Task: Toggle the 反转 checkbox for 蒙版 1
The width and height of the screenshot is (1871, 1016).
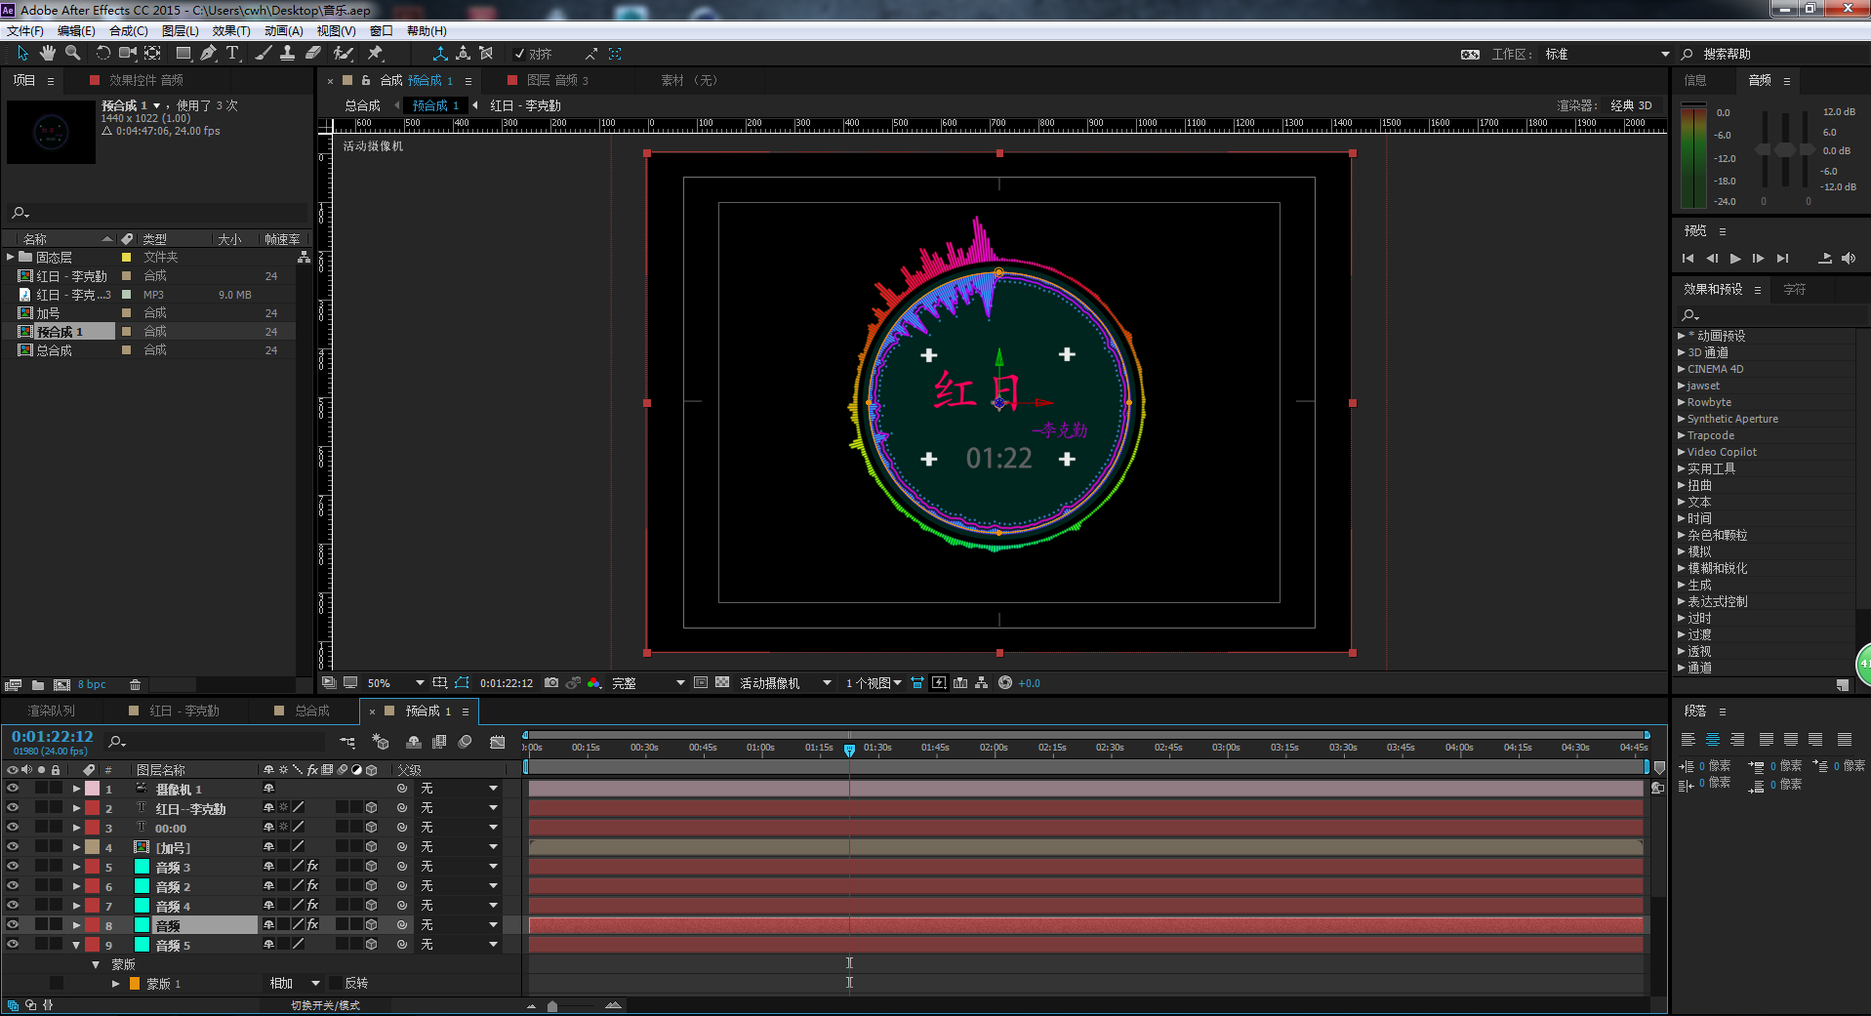Action: 336,984
